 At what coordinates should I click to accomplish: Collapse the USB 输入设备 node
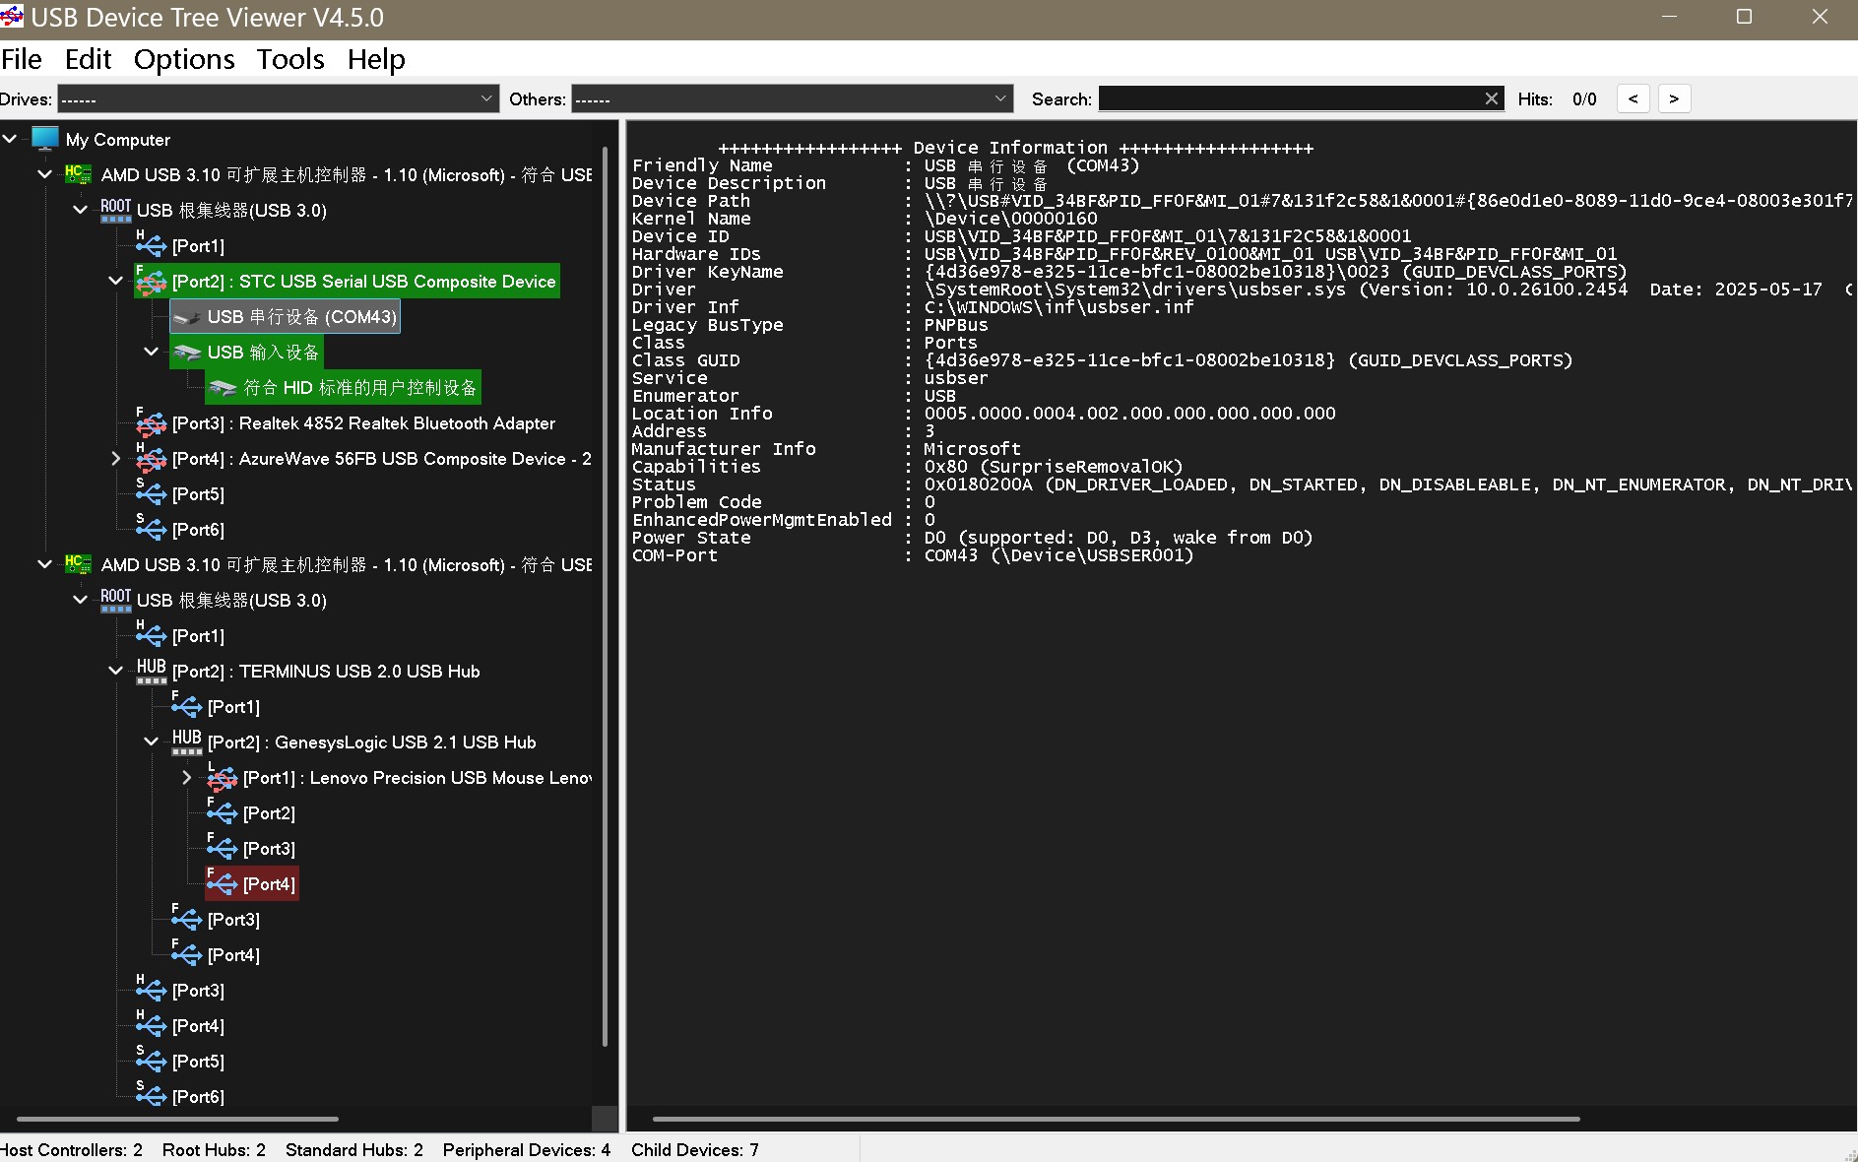click(152, 352)
